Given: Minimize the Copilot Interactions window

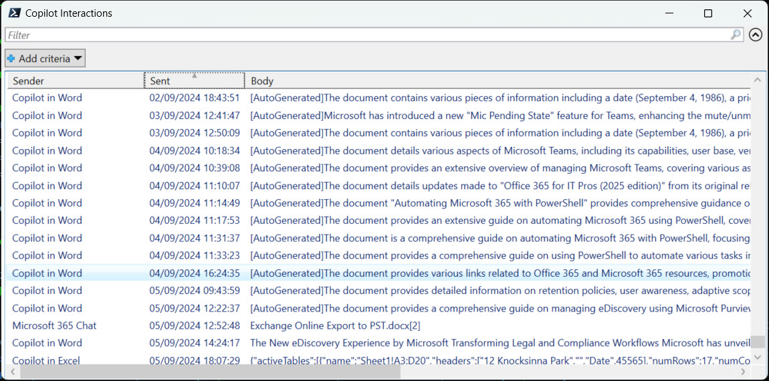Looking at the screenshot, I should click(x=669, y=13).
